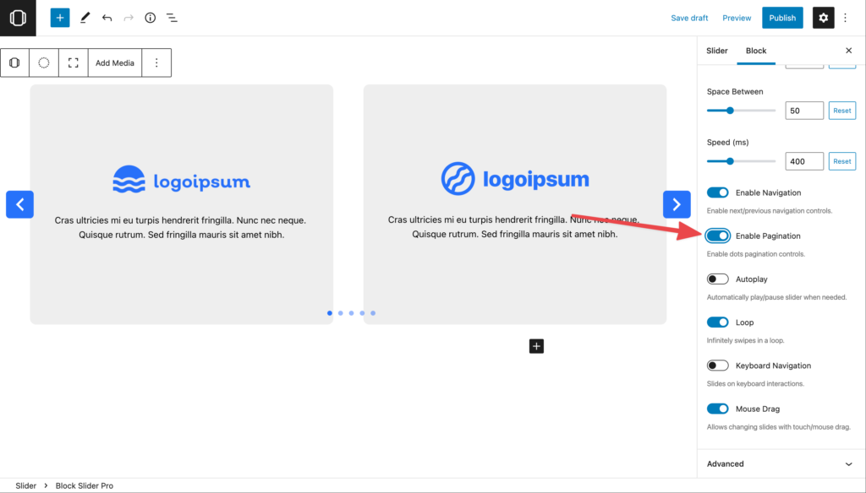Go to next slide with right arrow
Image resolution: width=866 pixels, height=493 pixels.
point(676,204)
